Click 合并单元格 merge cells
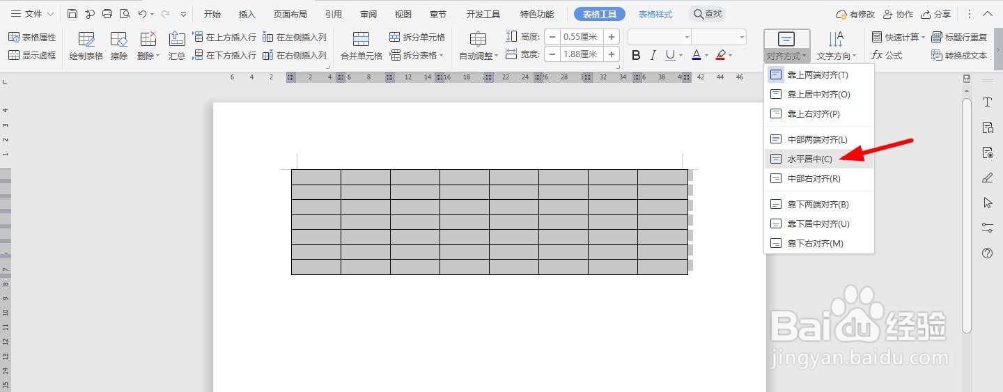 (x=361, y=46)
